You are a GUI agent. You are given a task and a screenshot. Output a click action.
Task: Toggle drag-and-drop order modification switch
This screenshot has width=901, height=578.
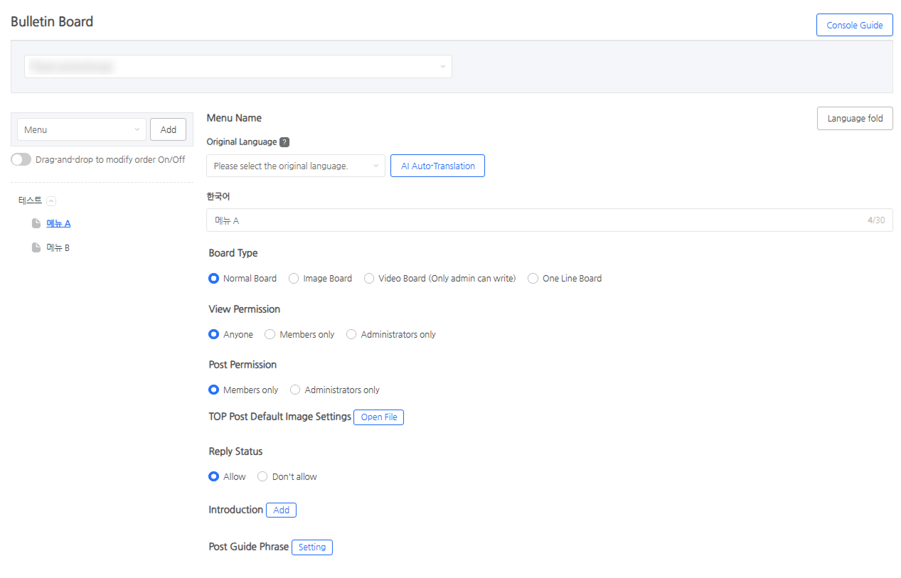click(21, 160)
